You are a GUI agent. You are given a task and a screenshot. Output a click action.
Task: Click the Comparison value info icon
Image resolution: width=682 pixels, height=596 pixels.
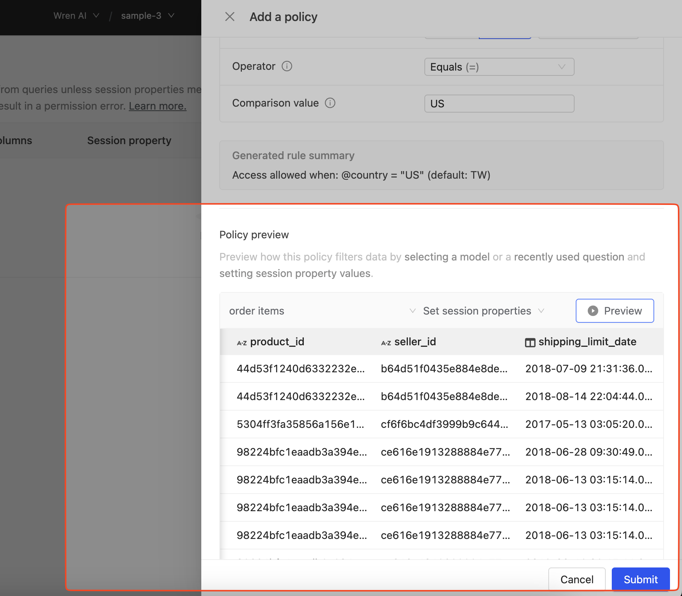pos(330,103)
